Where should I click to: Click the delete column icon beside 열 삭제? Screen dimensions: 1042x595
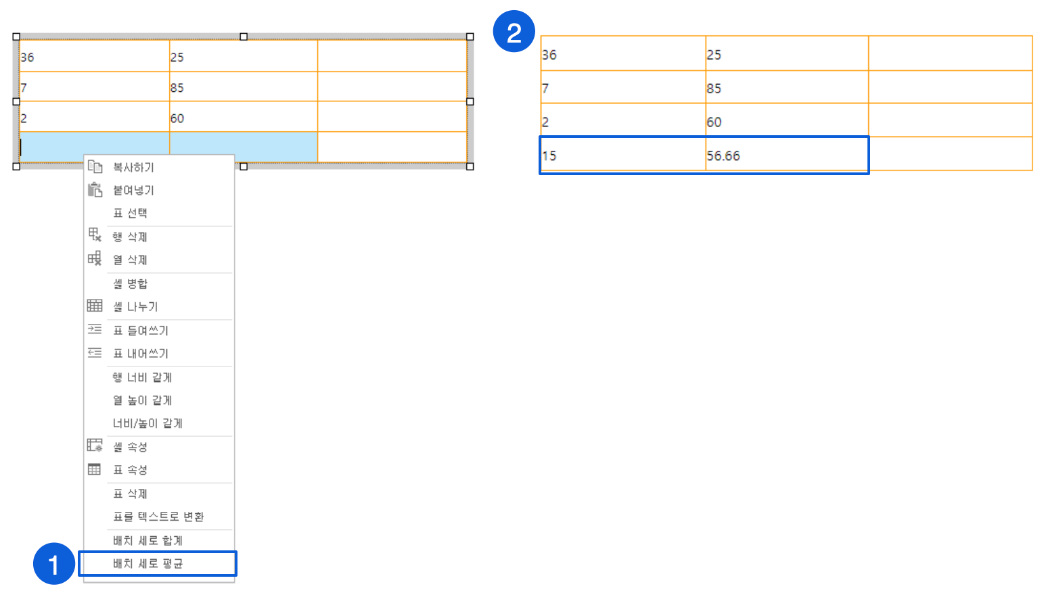pos(95,259)
